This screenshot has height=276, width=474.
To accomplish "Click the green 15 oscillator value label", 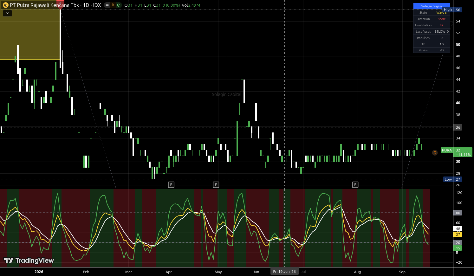I will click(x=458, y=248).
